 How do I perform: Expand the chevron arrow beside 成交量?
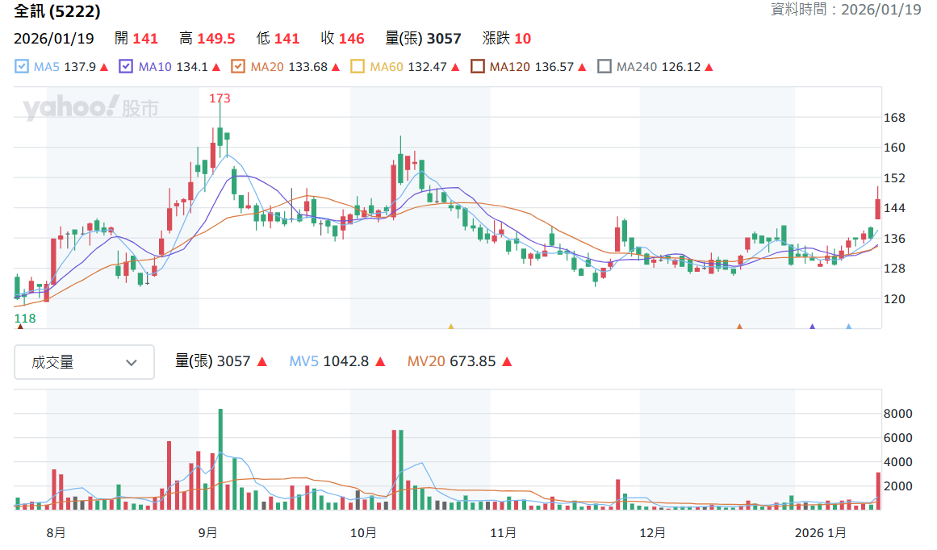tap(132, 362)
